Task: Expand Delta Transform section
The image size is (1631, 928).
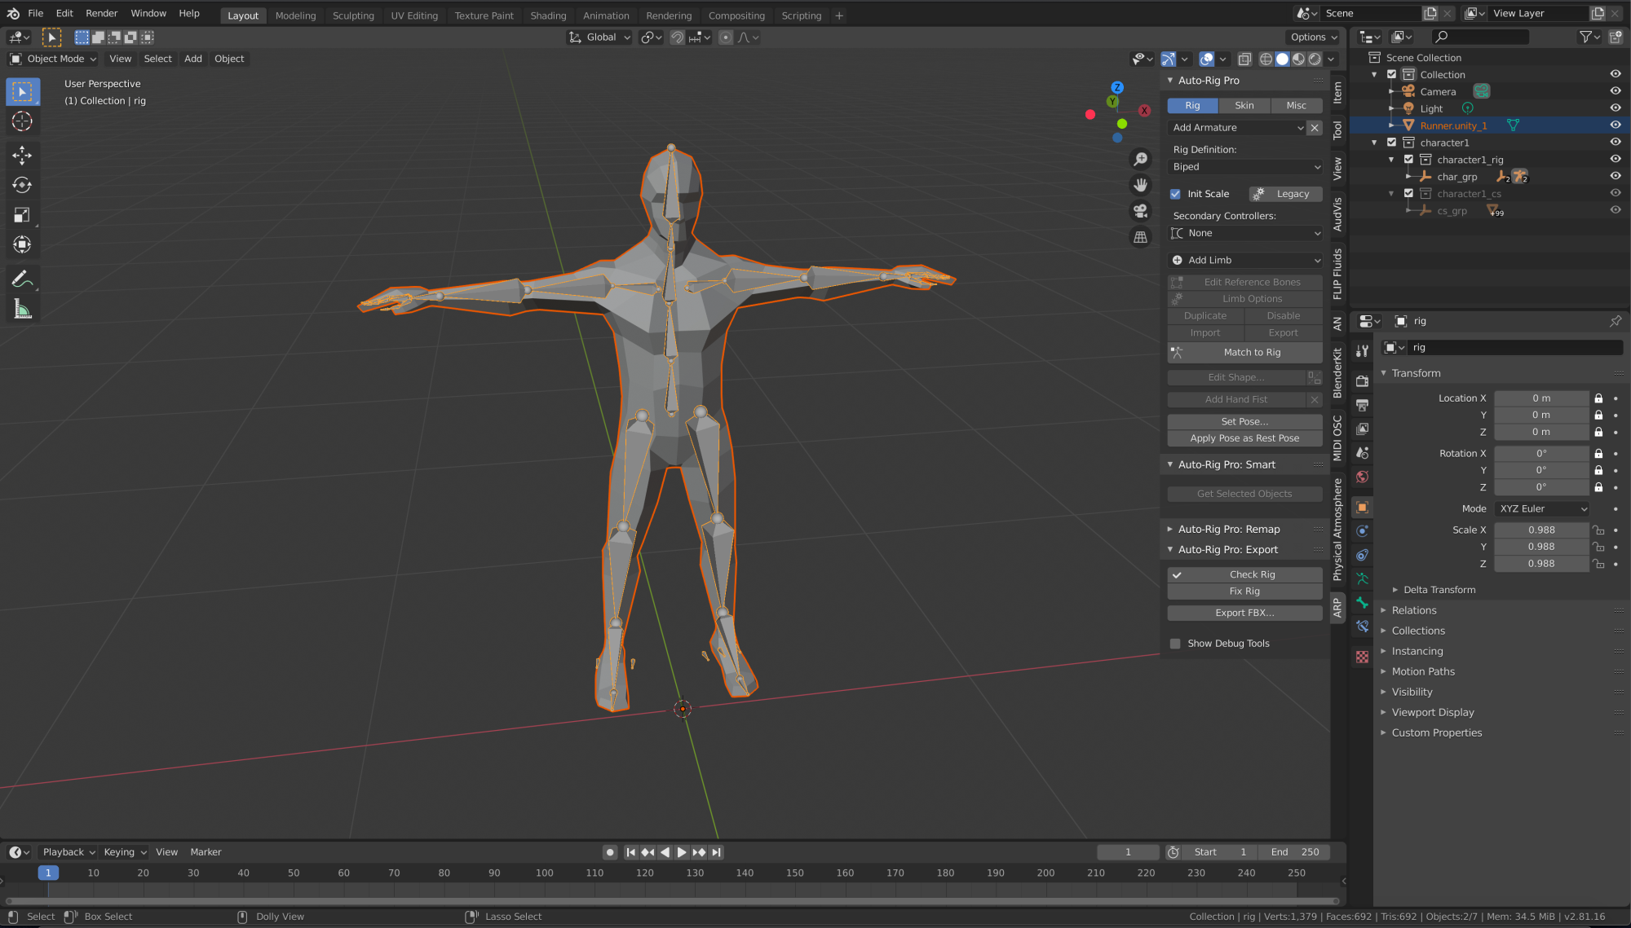Action: [1439, 590]
